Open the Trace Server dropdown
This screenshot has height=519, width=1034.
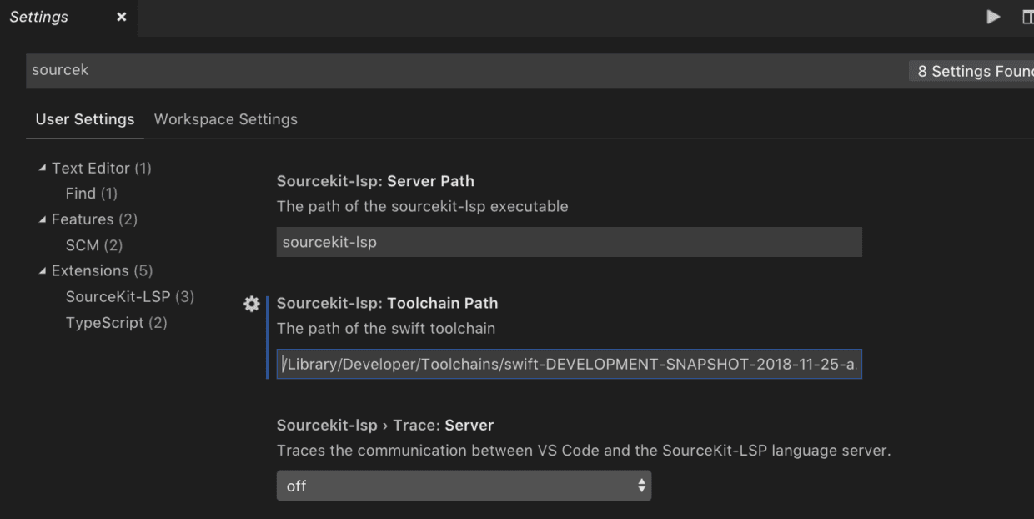(x=463, y=486)
